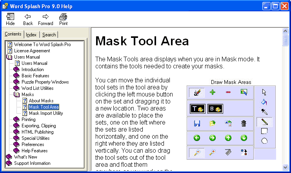Click the import icon beside the trash can
The height and width of the screenshot is (173, 291).
tap(228, 123)
